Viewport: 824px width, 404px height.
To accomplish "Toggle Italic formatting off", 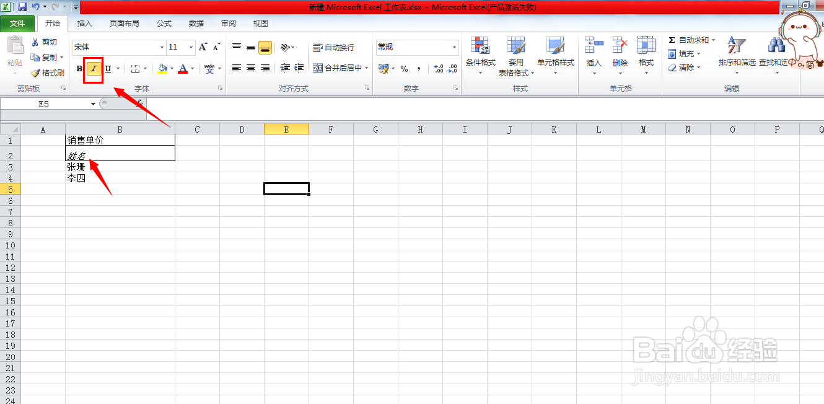I will pos(94,69).
